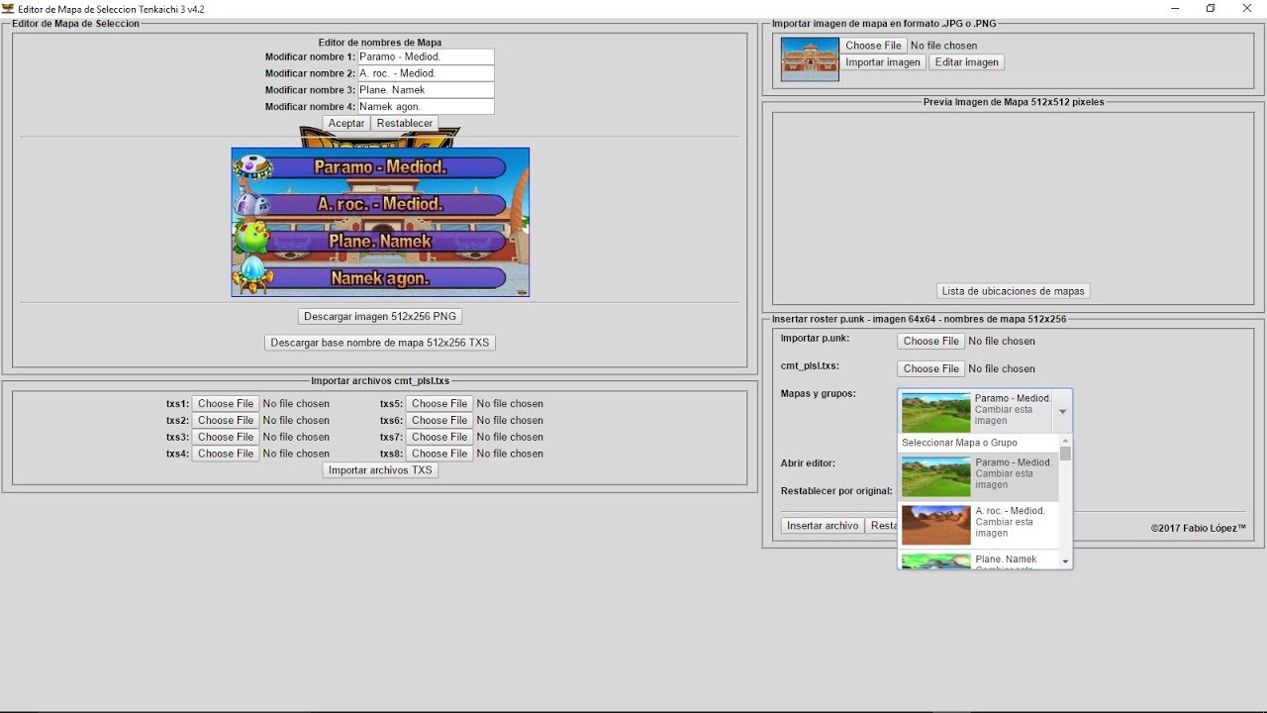This screenshot has width=1267, height=713.
Task: Click the Restablecer names button
Action: point(405,124)
